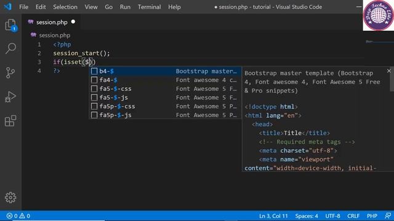The width and height of the screenshot is (394, 221).
Task: Click the session.php breadcrumb
Action: (x=55, y=36)
